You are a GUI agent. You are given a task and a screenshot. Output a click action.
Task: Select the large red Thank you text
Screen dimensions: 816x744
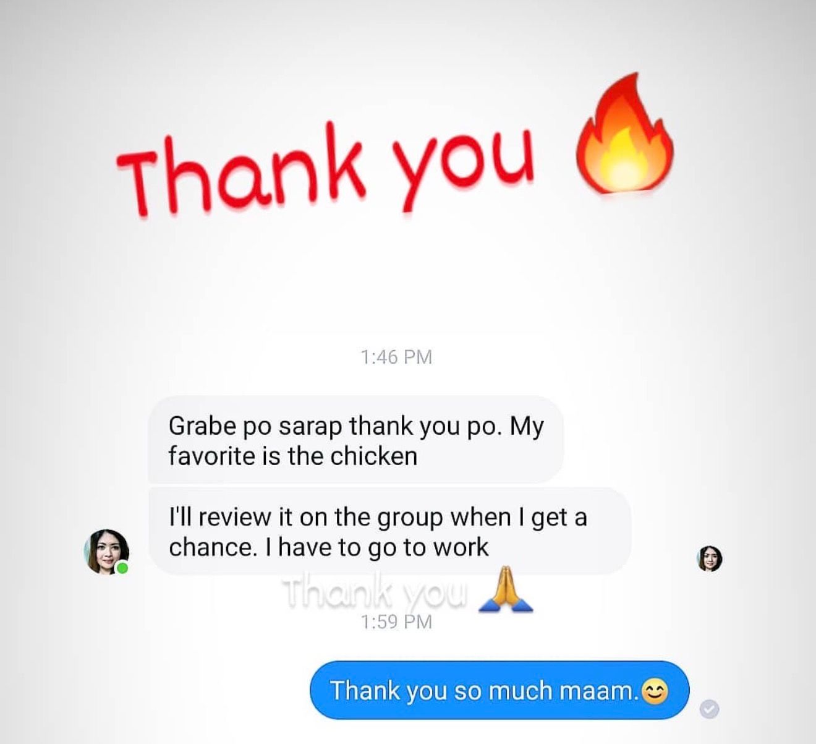(x=326, y=169)
